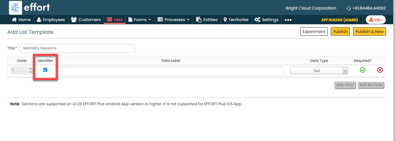
Task: Go to the Territories page
Action: click(x=236, y=20)
